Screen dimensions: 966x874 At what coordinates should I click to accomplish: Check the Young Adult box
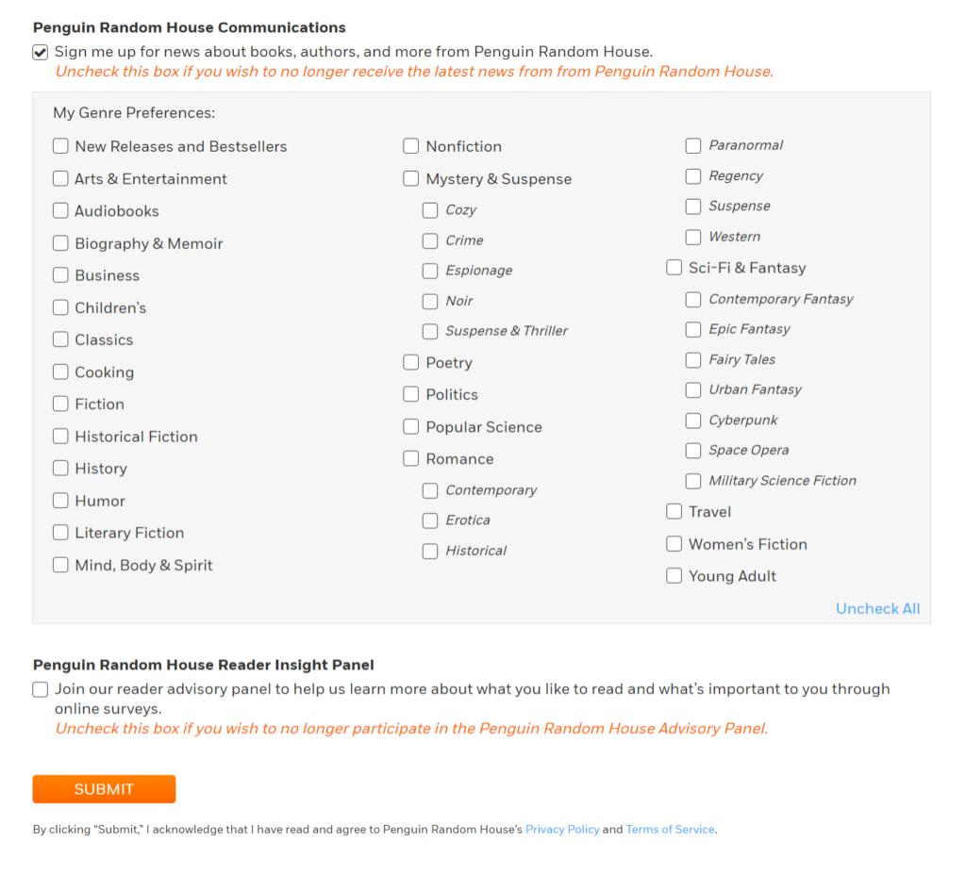674,576
